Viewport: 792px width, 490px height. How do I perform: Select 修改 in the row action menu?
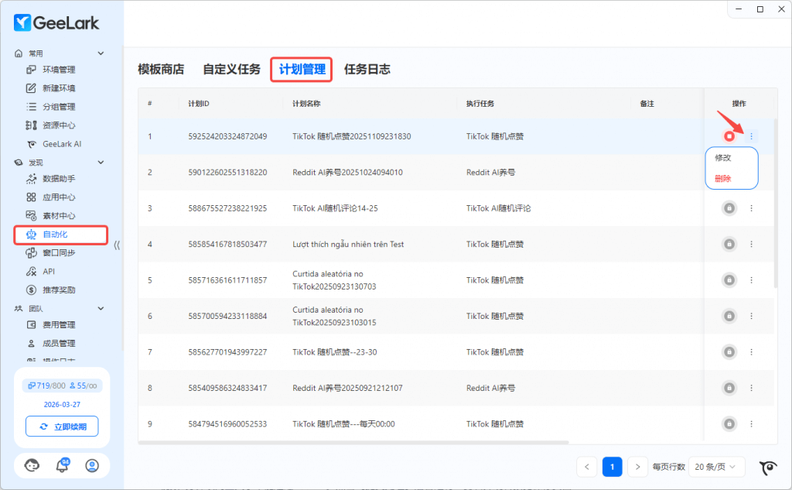723,158
